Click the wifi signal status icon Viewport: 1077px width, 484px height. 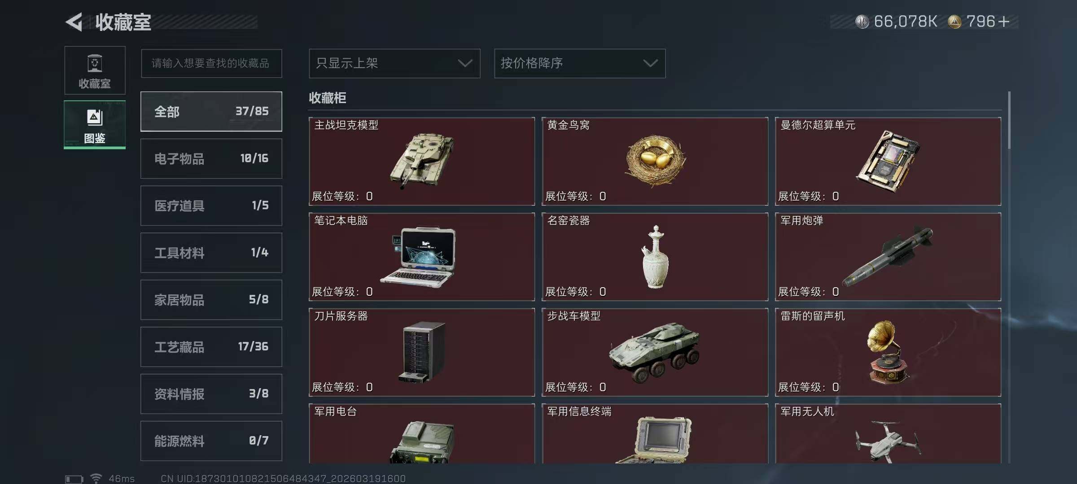coord(96,478)
